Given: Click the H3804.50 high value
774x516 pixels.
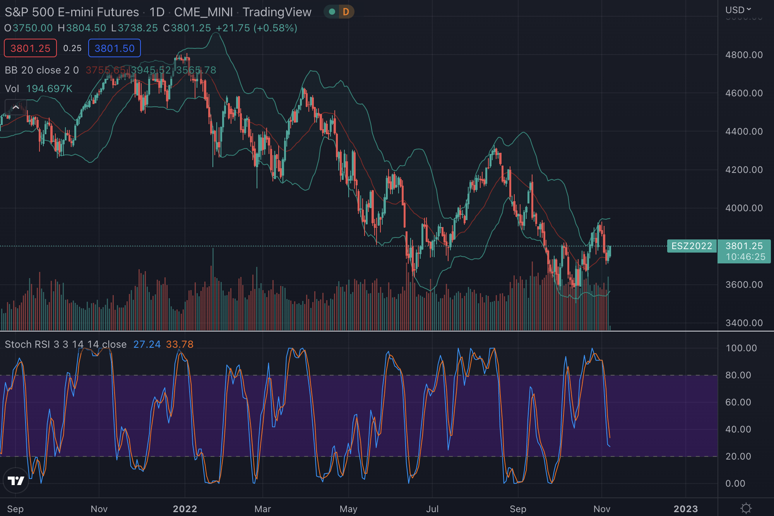Looking at the screenshot, I should tap(82, 28).
